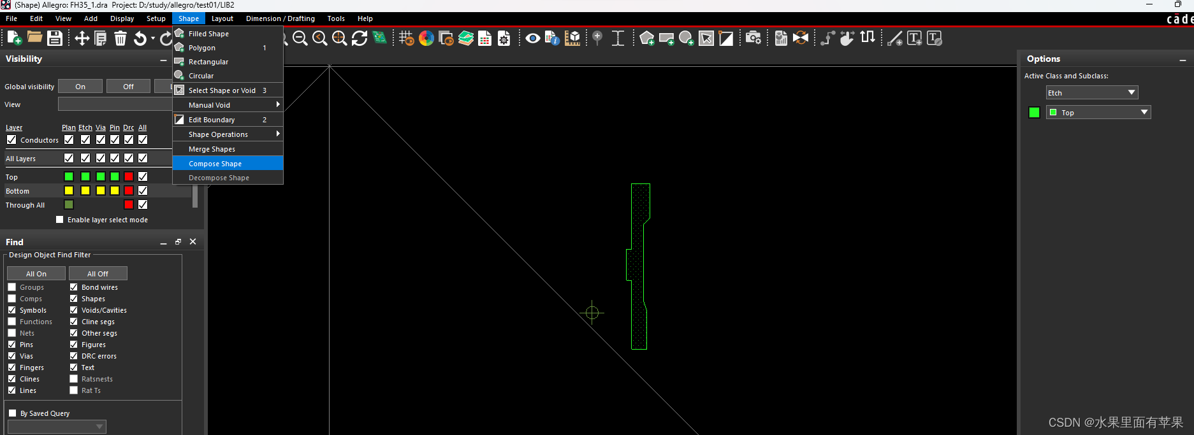The height and width of the screenshot is (435, 1194).
Task: Click the View input field in Visibility
Action: 115,104
